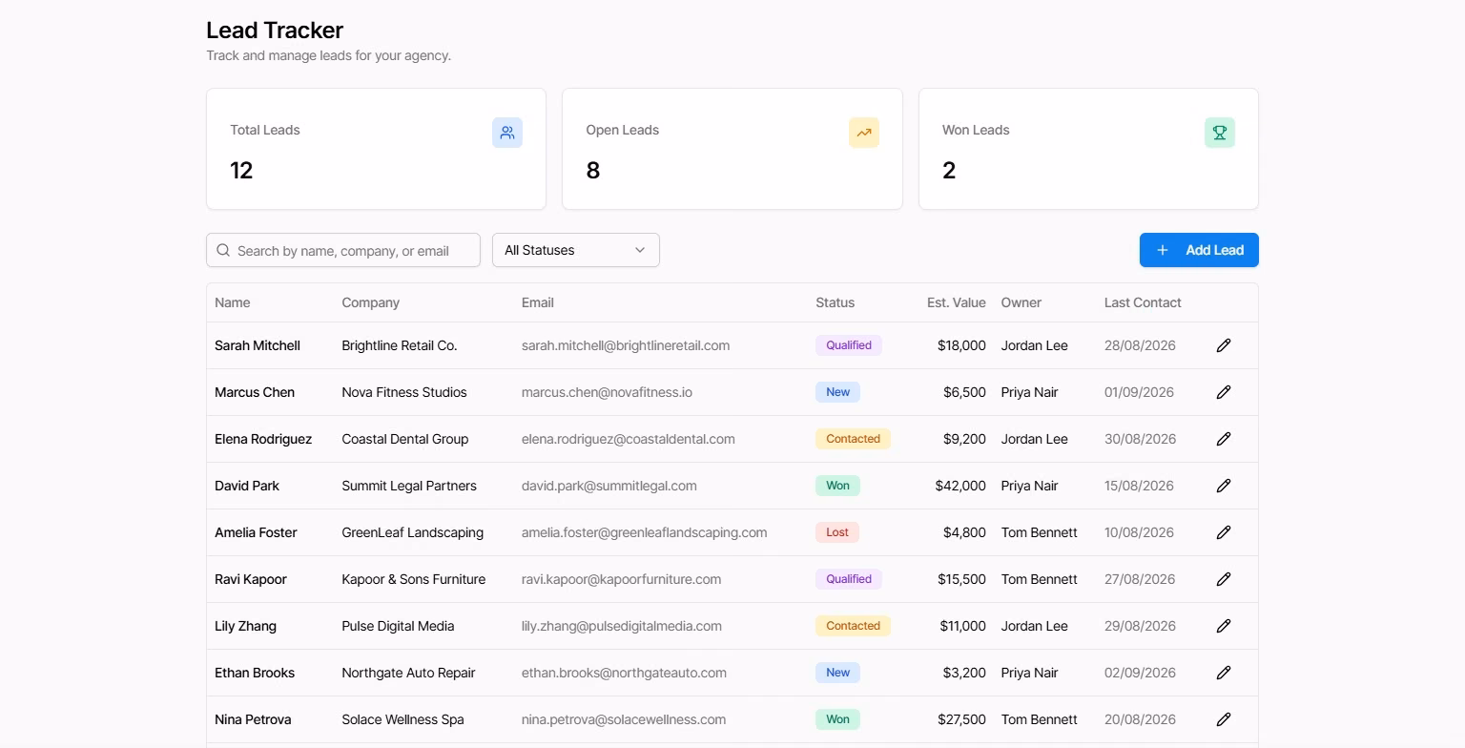
Task: Click the Add Lead button
Action: click(1199, 250)
